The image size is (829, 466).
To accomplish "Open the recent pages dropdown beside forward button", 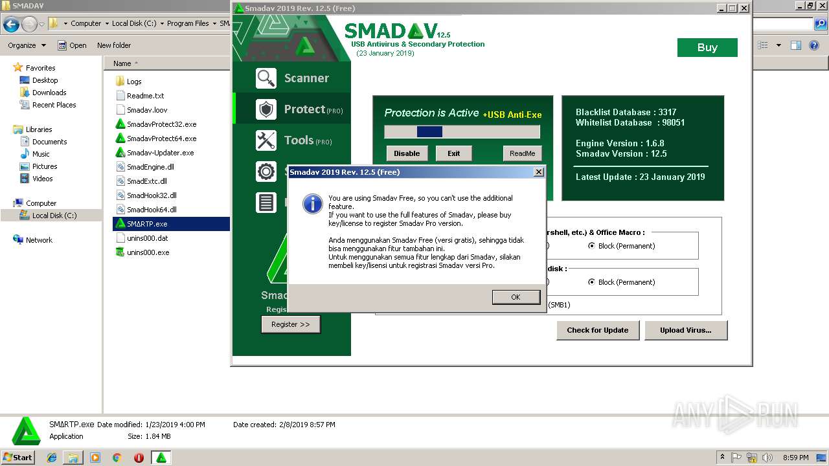I will (x=42, y=25).
